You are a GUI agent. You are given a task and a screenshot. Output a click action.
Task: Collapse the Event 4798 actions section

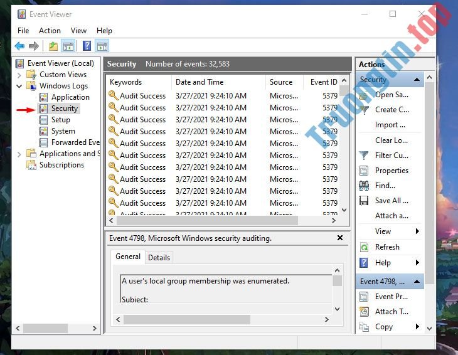(x=417, y=282)
